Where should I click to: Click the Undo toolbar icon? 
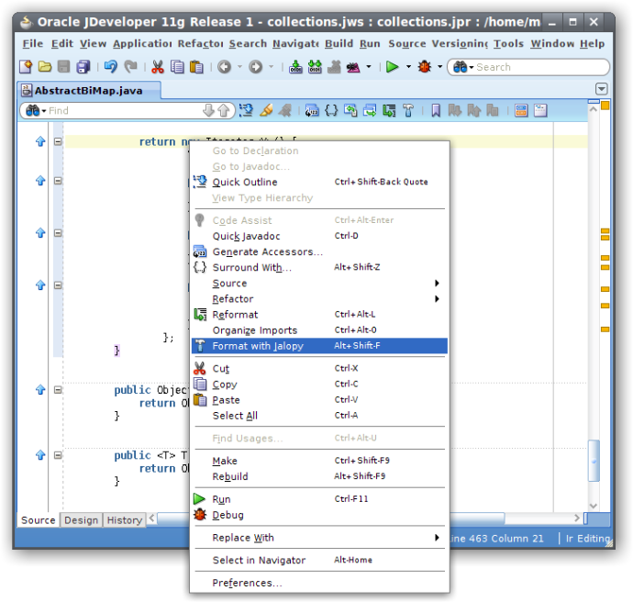110,67
